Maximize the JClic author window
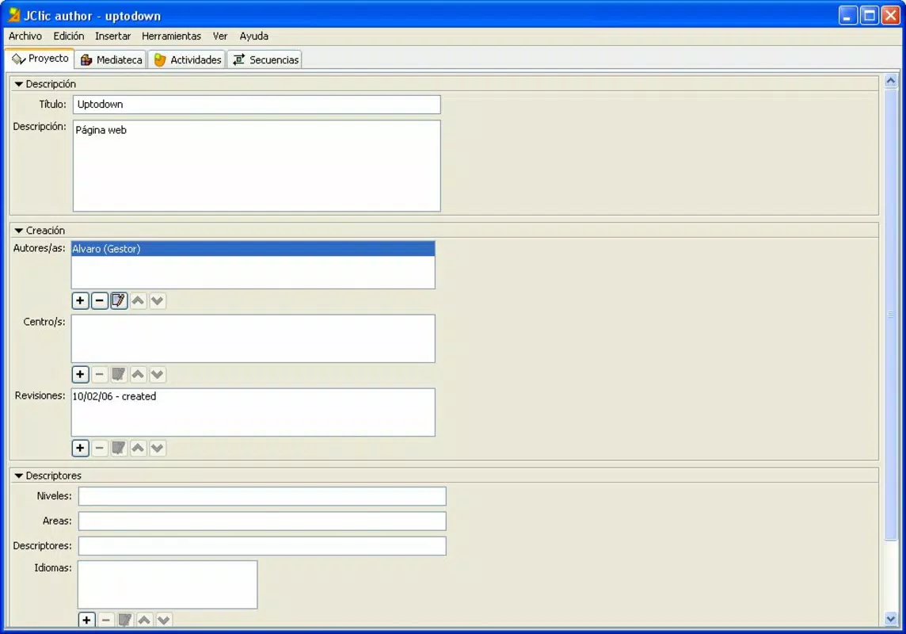Screen dimensions: 906x634 click(869, 16)
